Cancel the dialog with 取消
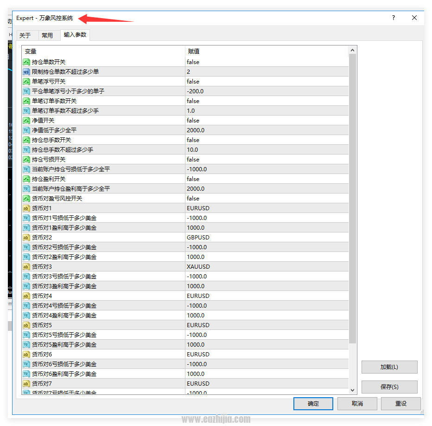 click(357, 404)
